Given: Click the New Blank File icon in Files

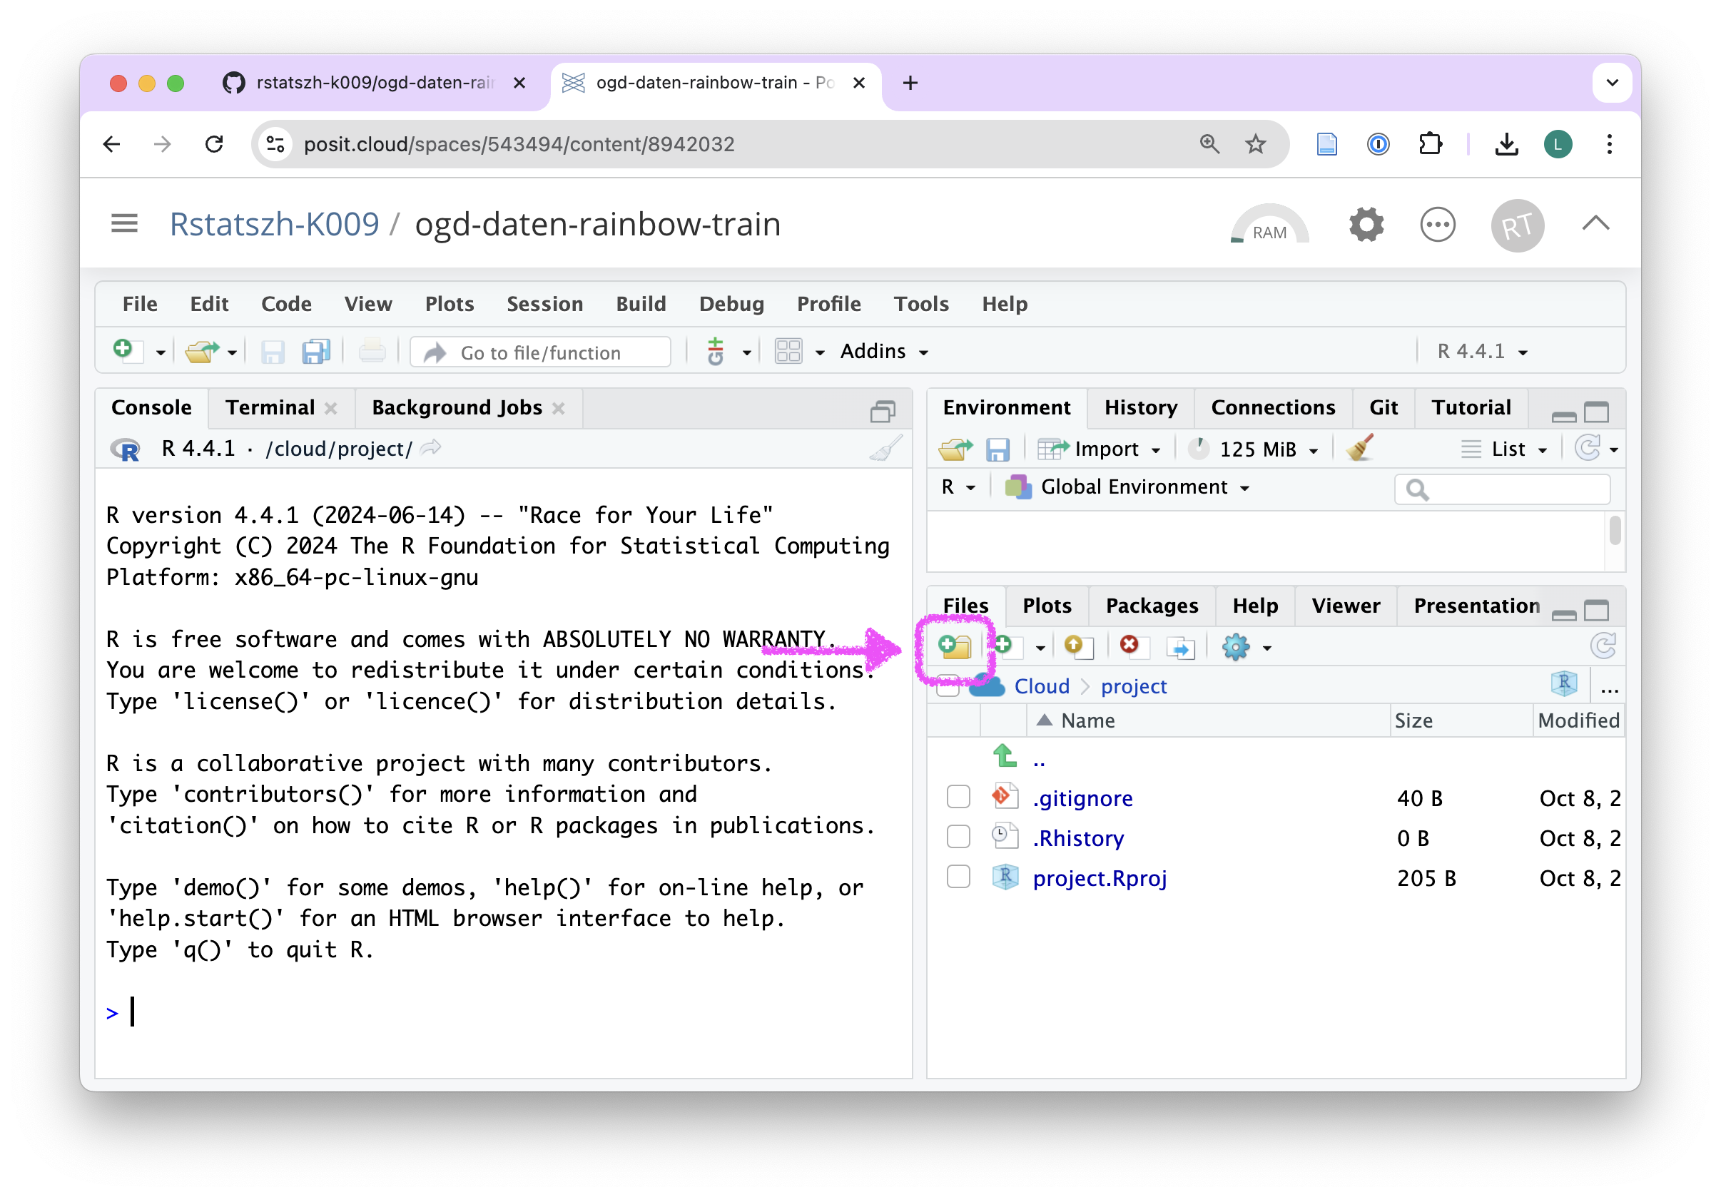Looking at the screenshot, I should pyautogui.click(x=1008, y=646).
